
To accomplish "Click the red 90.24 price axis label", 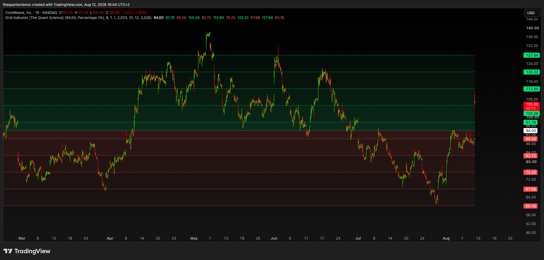I will click(531, 139).
